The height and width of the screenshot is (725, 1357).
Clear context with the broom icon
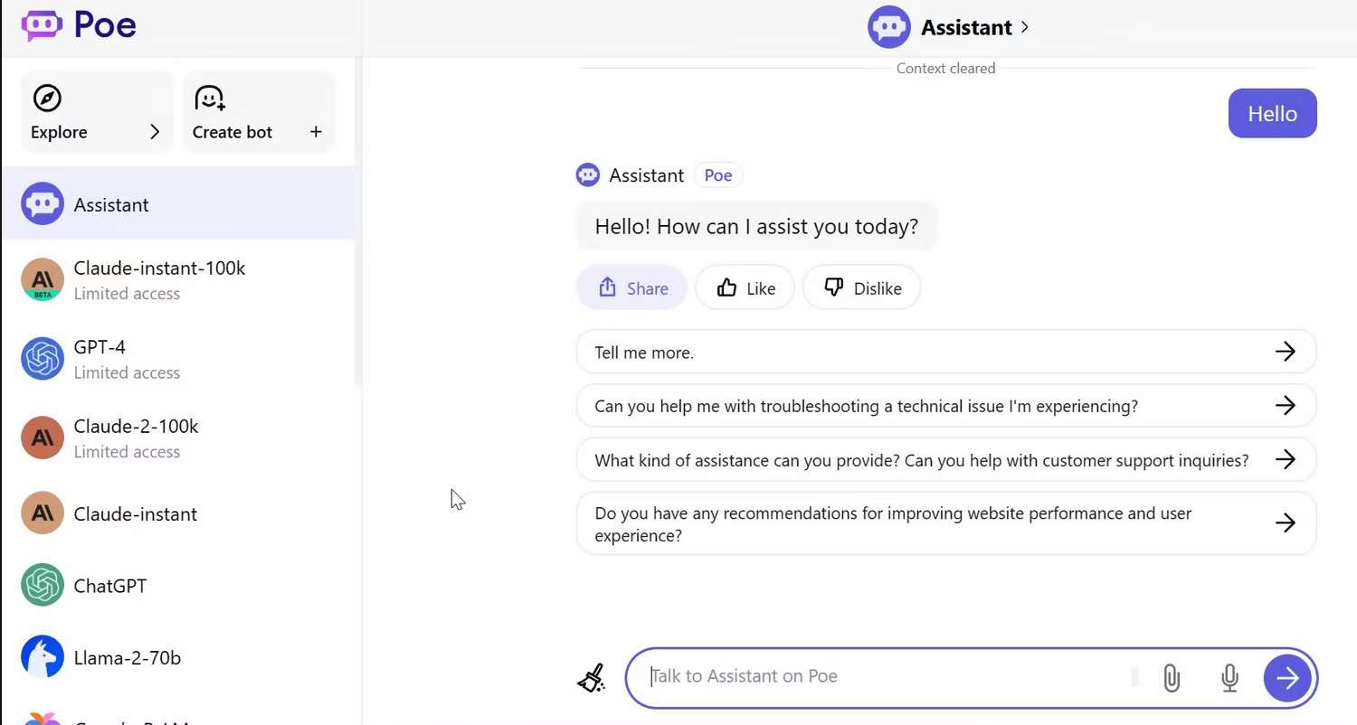pyautogui.click(x=592, y=678)
